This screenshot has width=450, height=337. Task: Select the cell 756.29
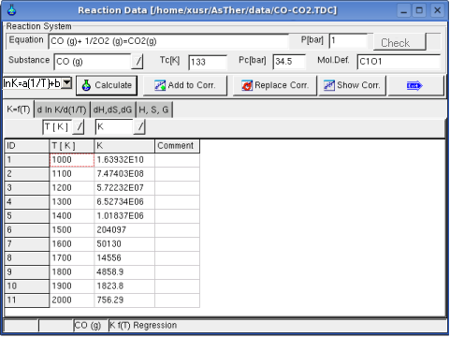click(x=124, y=300)
